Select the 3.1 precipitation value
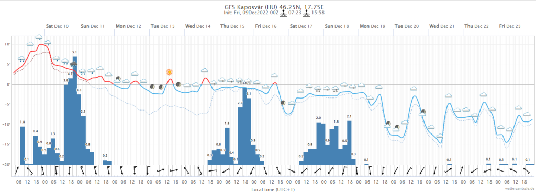Viewport: 536px width, 195px height. [249, 93]
